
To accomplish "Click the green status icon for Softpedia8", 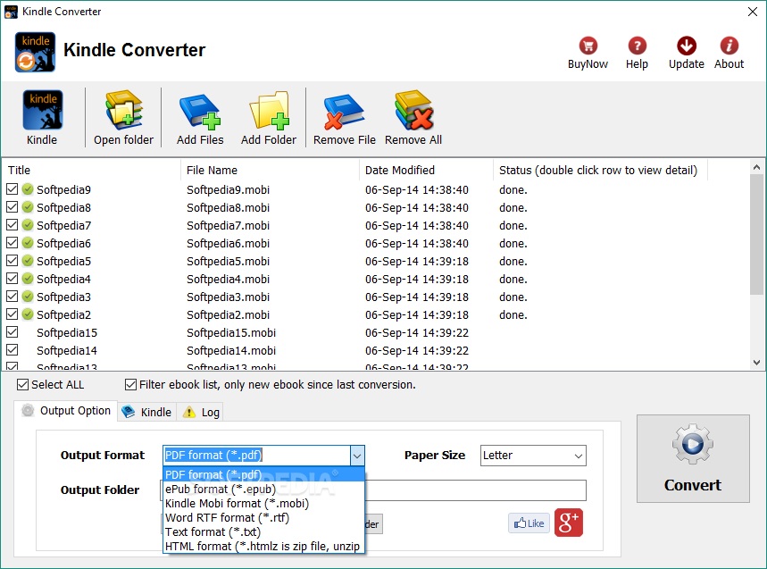I will point(28,207).
